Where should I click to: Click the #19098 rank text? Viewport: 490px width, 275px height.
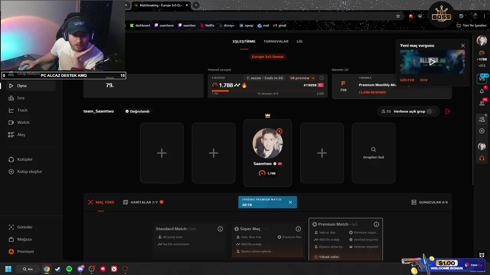pos(310,85)
